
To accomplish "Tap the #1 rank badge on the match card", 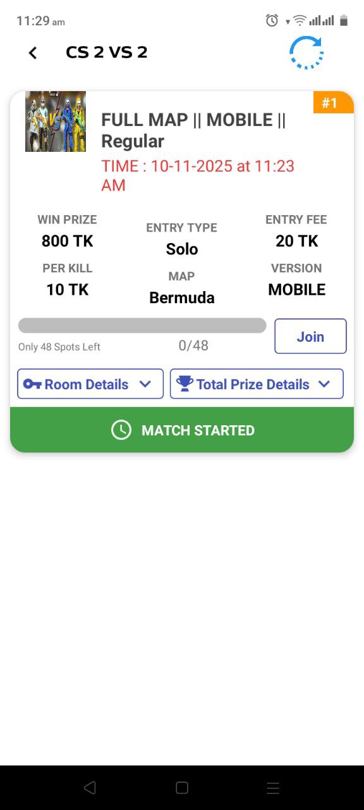I will point(333,103).
